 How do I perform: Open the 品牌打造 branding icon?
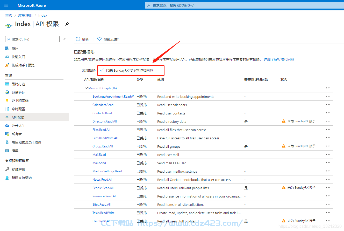(7, 84)
